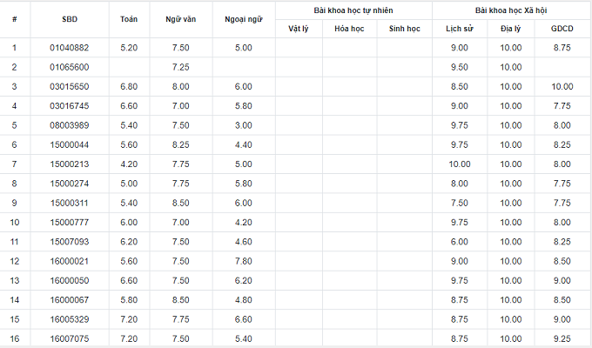This screenshot has width=592, height=348.
Task: Select the Địa lý column header
Action: pos(511,29)
